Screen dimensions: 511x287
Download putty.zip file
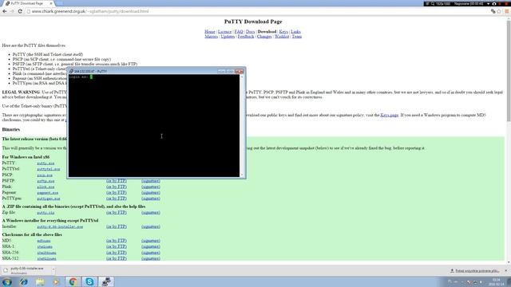click(x=46, y=213)
